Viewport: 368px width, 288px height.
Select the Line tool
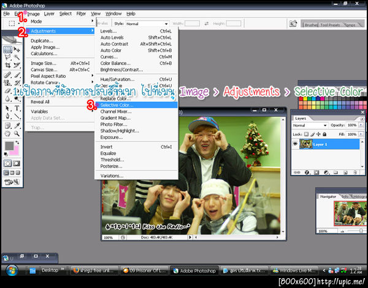(x=17, y=116)
